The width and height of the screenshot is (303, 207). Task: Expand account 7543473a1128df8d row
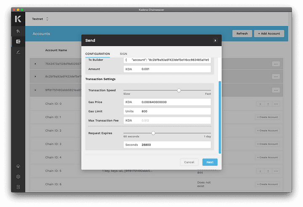[x=35, y=64]
